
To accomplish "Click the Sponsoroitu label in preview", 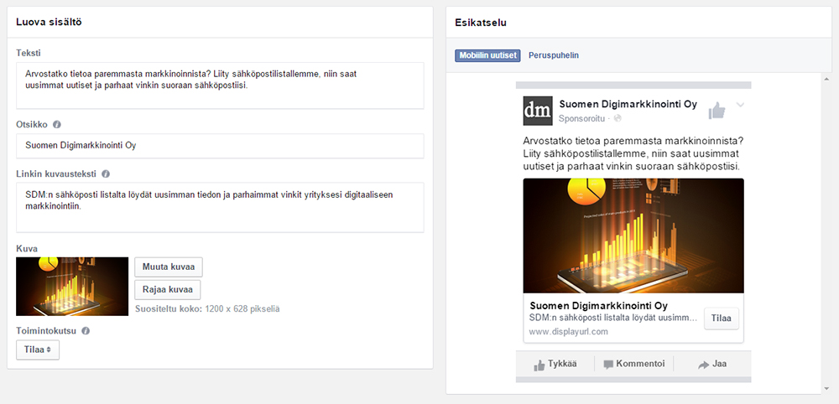I will (581, 119).
